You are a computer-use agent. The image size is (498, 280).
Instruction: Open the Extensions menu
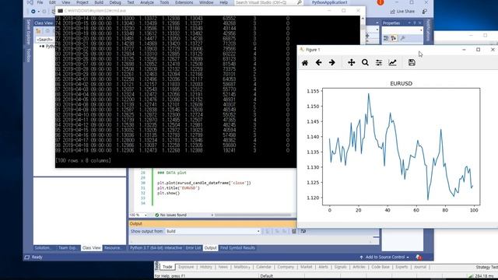pyautogui.click(x=184, y=2)
